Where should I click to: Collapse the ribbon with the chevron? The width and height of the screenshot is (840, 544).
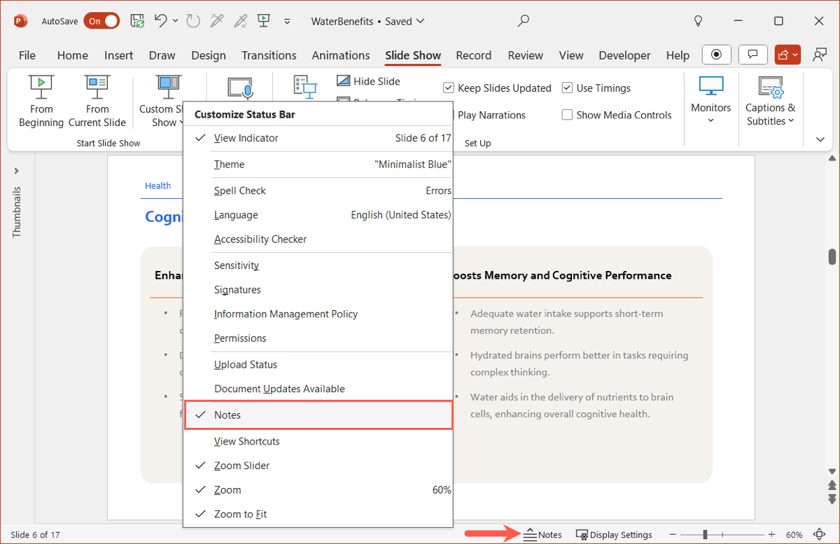[820, 139]
